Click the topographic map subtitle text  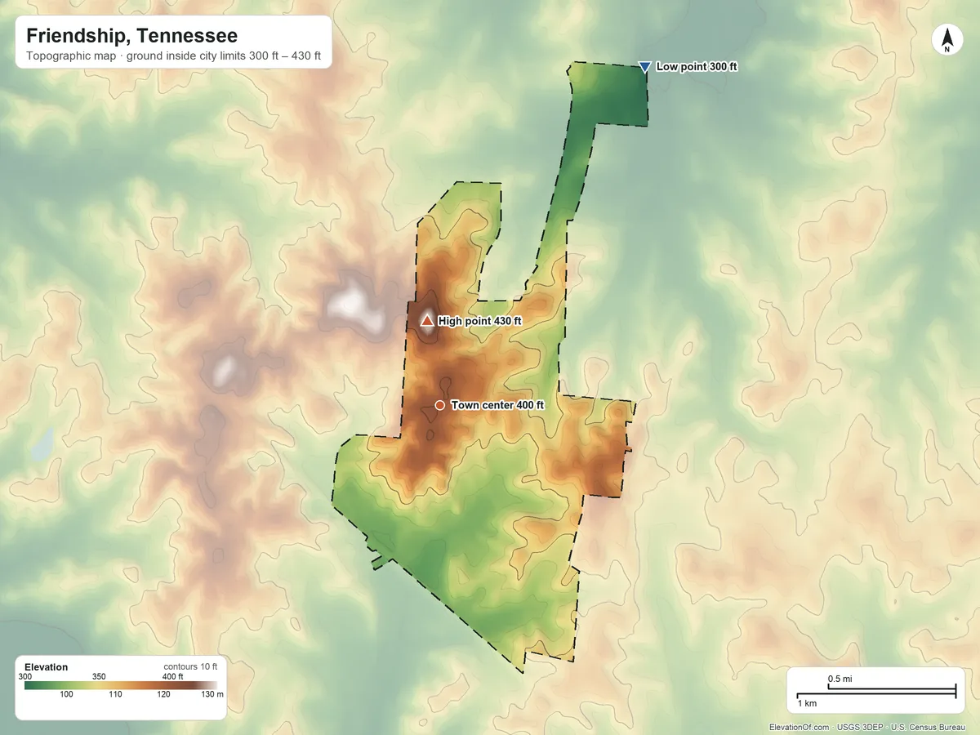click(173, 58)
